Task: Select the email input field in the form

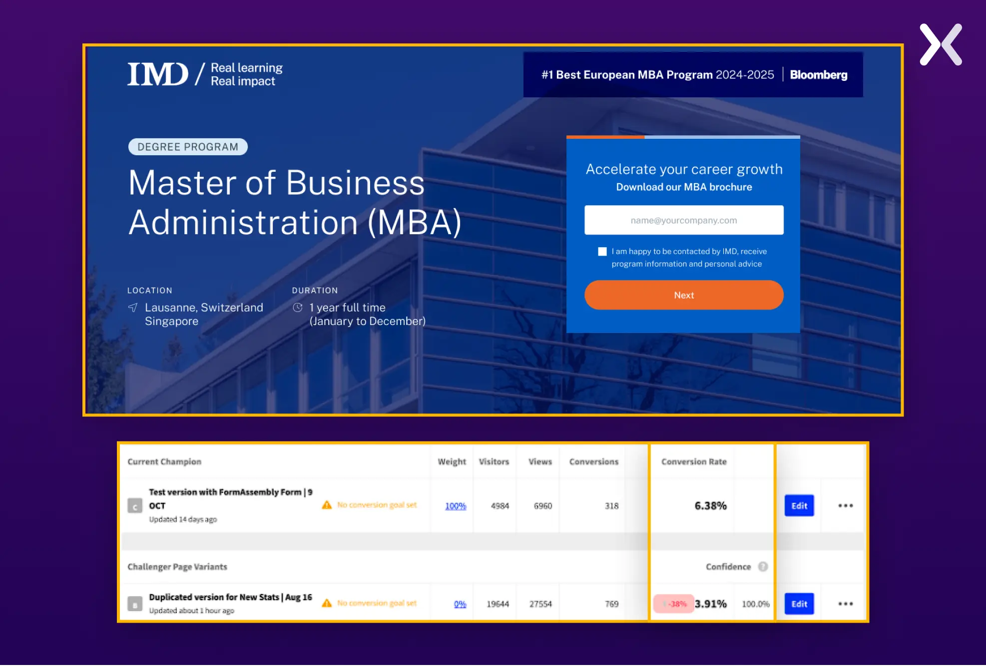Action: coord(684,220)
